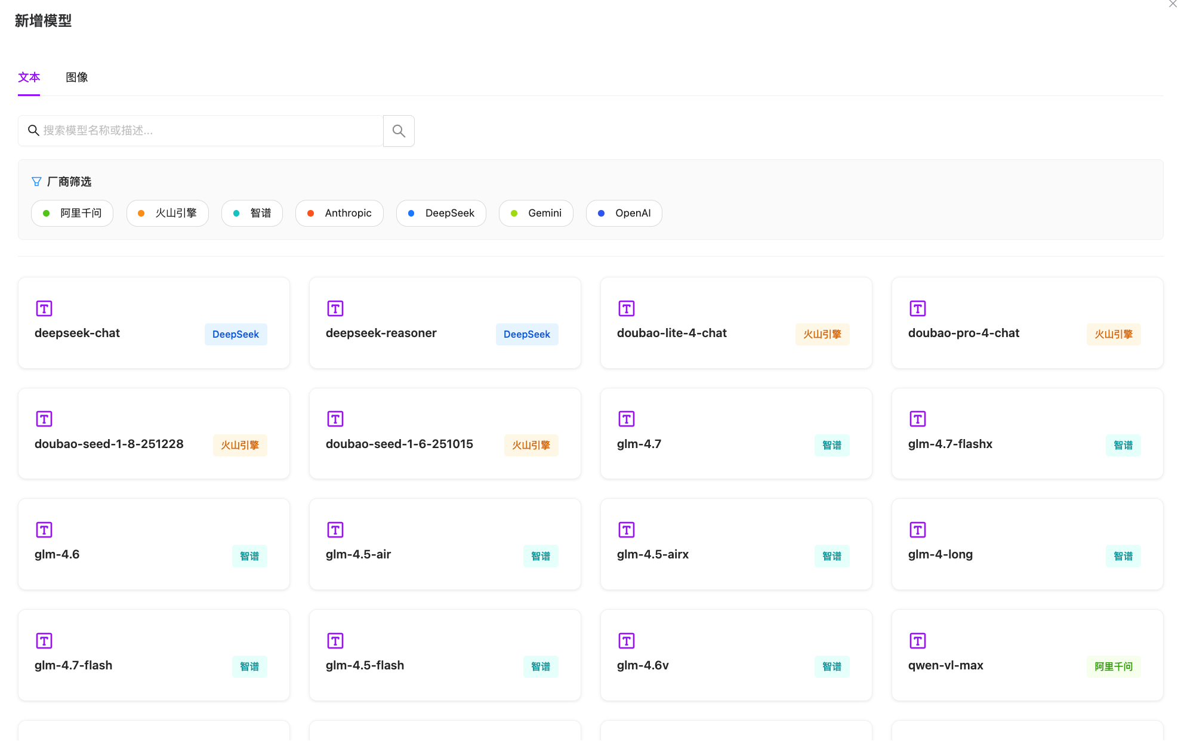1178x741 pixels.
Task: Toggle the Anthropic vendor filter
Action: click(340, 213)
